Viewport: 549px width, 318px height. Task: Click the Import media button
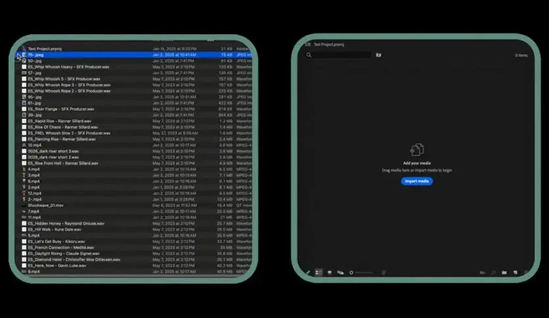(416, 181)
